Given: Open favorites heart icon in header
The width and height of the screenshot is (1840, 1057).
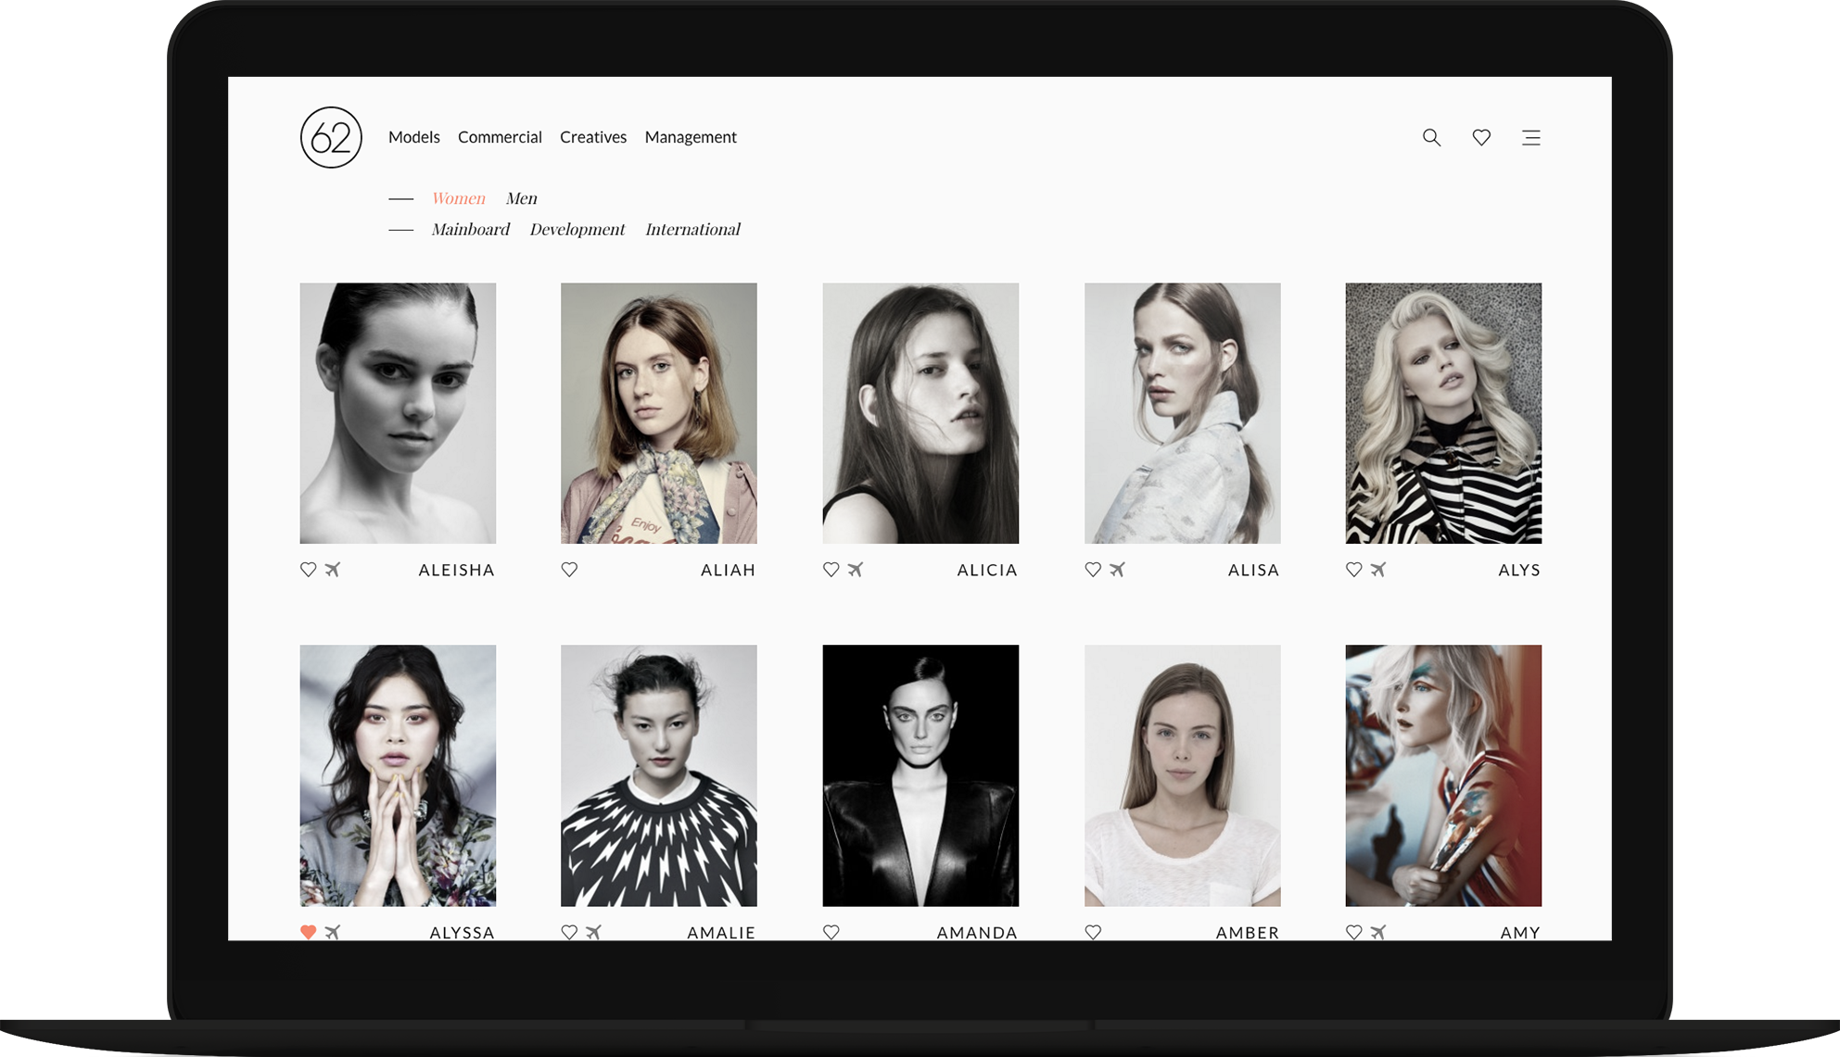Looking at the screenshot, I should [x=1481, y=137].
